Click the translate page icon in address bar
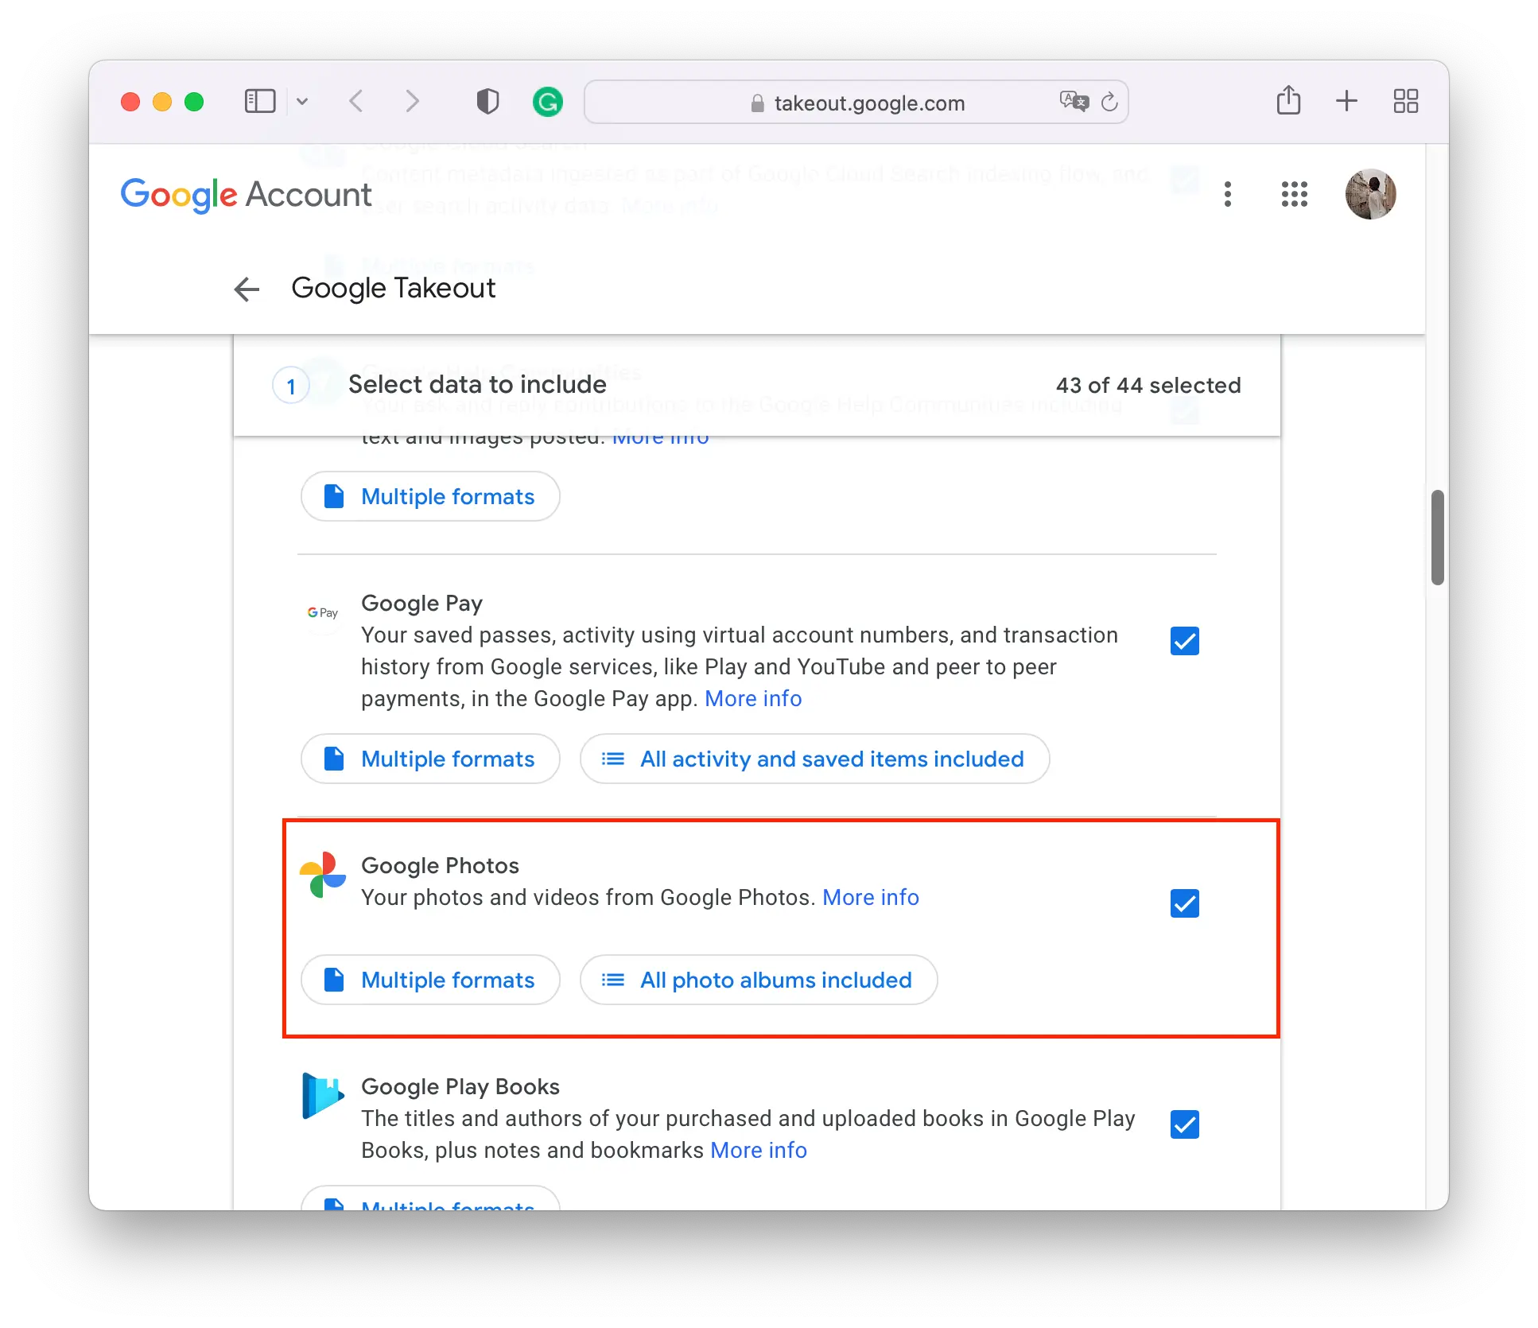The width and height of the screenshot is (1538, 1328). [x=1074, y=102]
